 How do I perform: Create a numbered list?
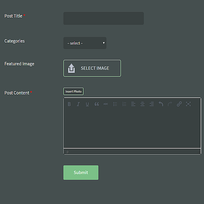[x=124, y=104]
